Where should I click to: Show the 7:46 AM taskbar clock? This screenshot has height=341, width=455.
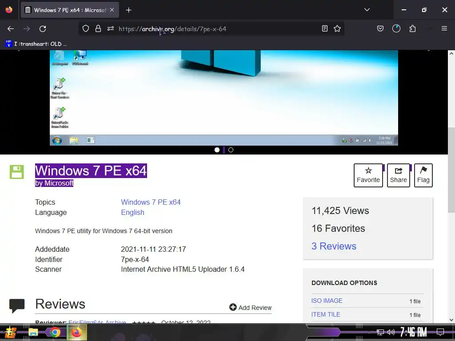(414, 332)
